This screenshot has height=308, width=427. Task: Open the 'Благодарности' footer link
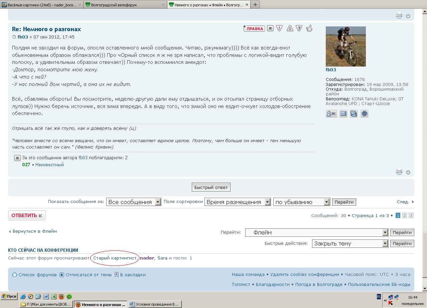(273, 284)
